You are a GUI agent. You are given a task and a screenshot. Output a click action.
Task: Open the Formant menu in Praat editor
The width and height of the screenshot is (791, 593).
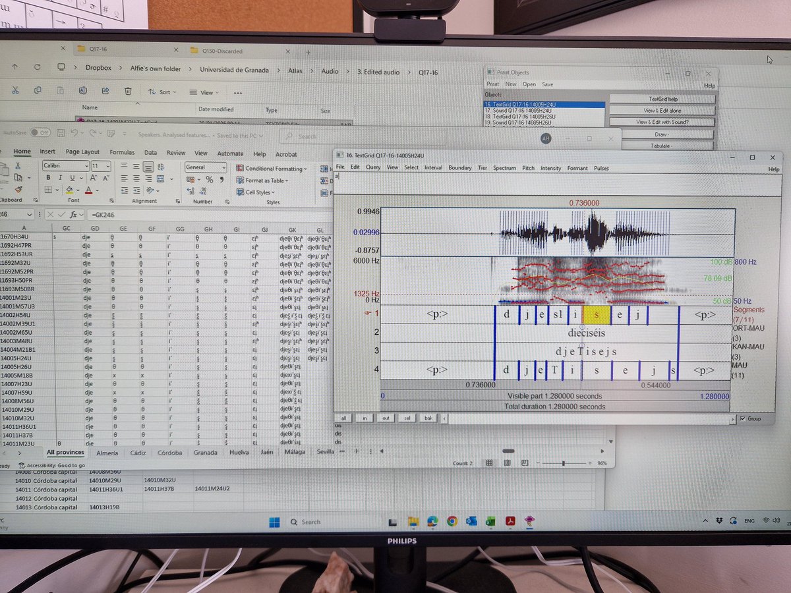[577, 168]
